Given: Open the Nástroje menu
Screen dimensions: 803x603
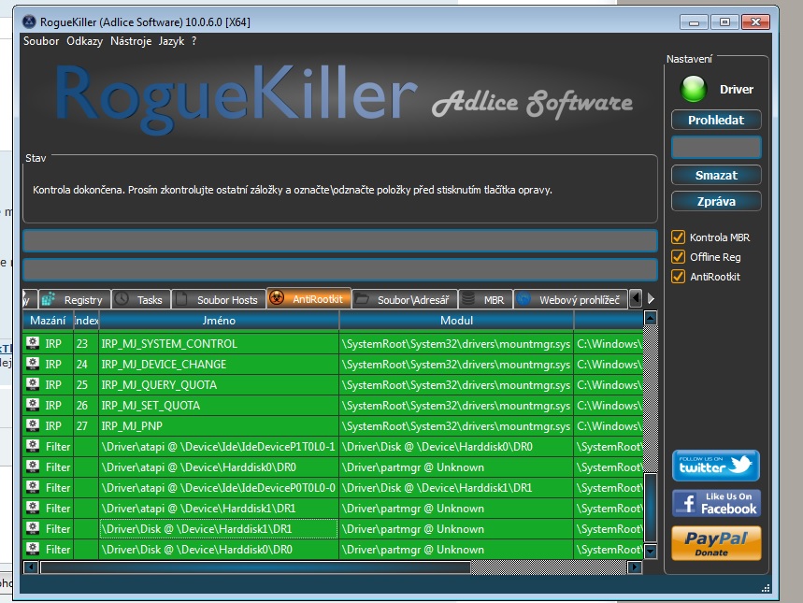Looking at the screenshot, I should (131, 41).
